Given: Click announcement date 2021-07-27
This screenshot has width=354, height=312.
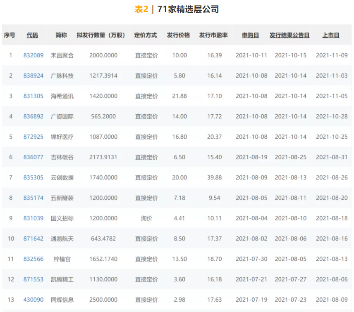Looking at the screenshot, I should [291, 279].
